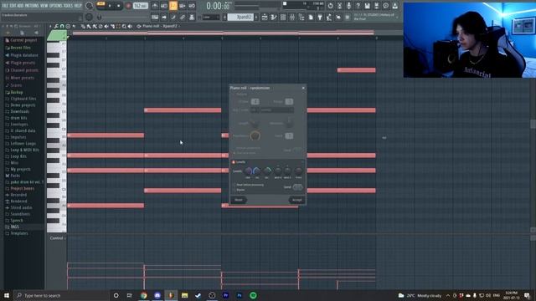The width and height of the screenshot is (536, 301).
Task: Open the channel rack from toolbar
Action: (x=283, y=17)
